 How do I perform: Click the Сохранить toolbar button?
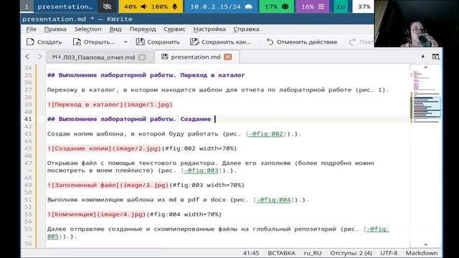158,42
